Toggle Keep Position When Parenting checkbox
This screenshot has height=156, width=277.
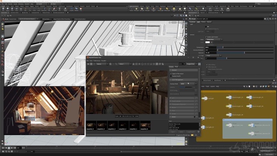tap(53, 19)
